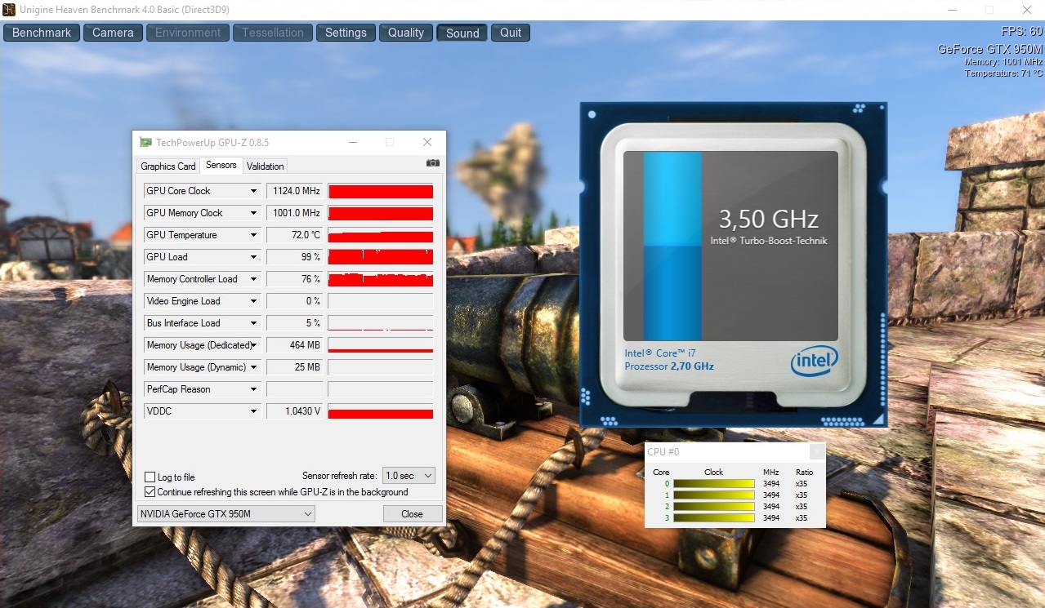The height and width of the screenshot is (608, 1045).
Task: Click the Close button in GPU-Z
Action: pos(413,514)
